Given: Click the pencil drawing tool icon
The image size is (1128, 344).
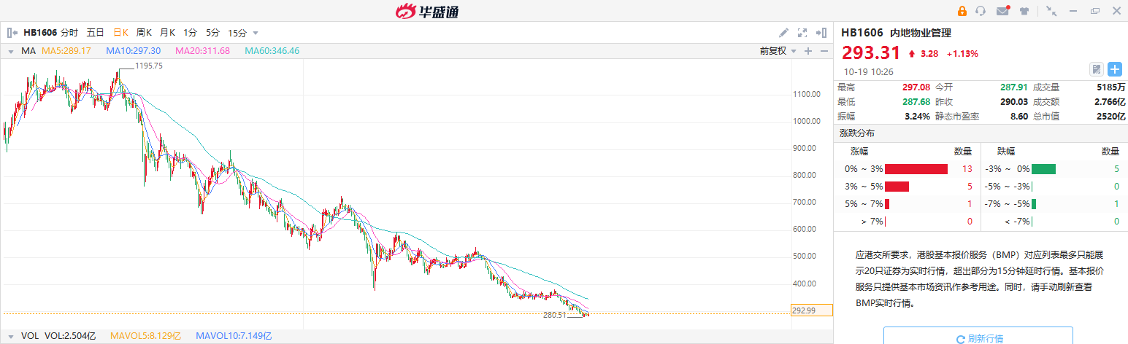Looking at the screenshot, I should coord(783,33).
